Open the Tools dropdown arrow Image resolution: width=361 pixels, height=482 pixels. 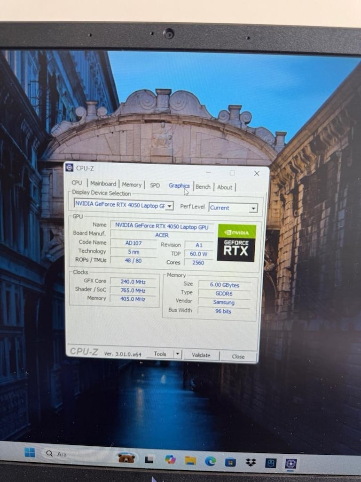tap(178, 354)
